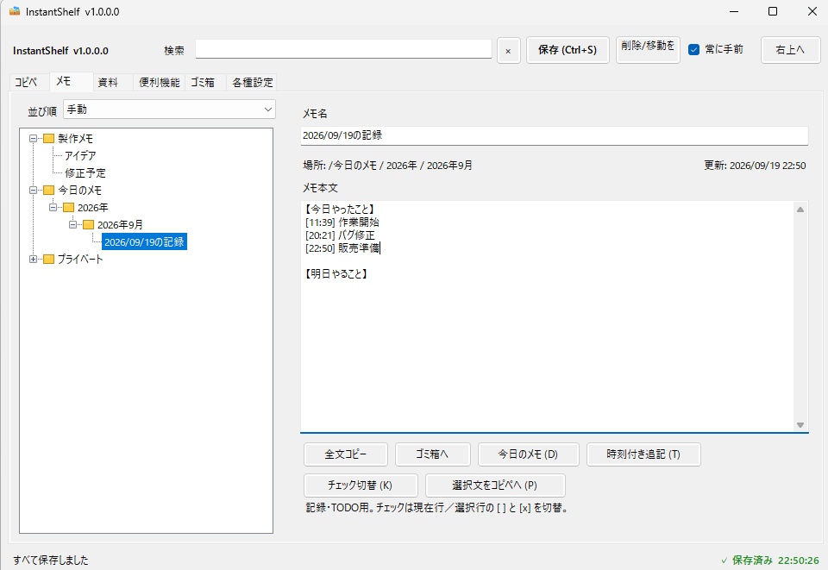The width and height of the screenshot is (828, 570).
Task: Click the 2026年9月 folder label
Action: click(121, 225)
